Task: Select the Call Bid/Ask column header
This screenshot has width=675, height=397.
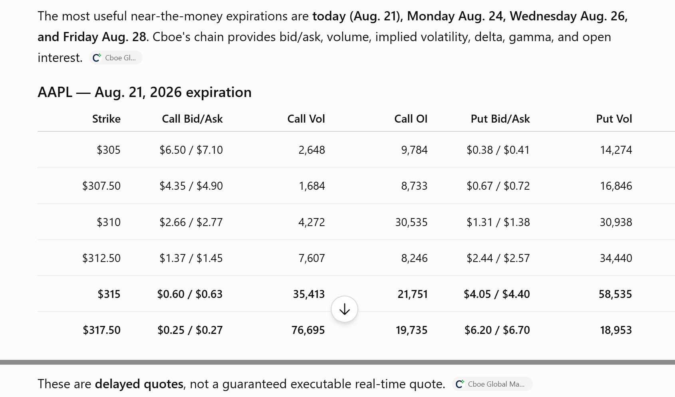Action: (192, 119)
